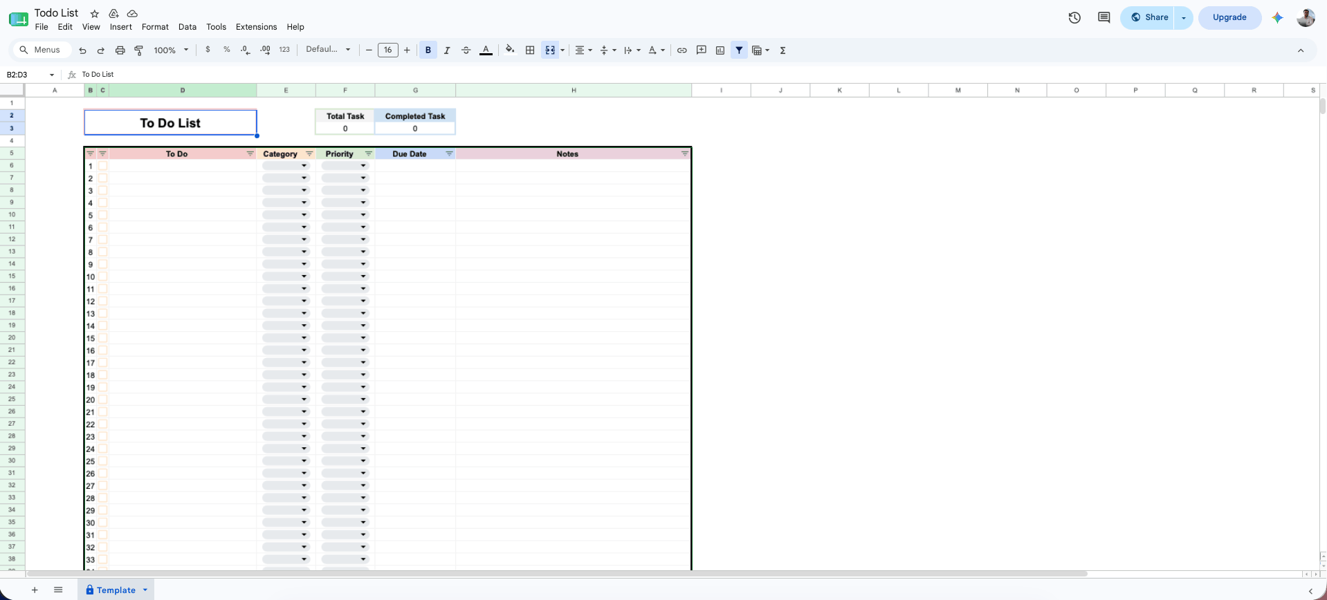The image size is (1327, 600).
Task: Check the checkbox for task 10
Action: click(x=103, y=276)
